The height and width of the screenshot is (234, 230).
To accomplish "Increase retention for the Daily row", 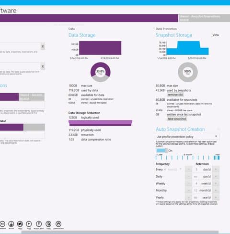I will (x=216, y=176).
